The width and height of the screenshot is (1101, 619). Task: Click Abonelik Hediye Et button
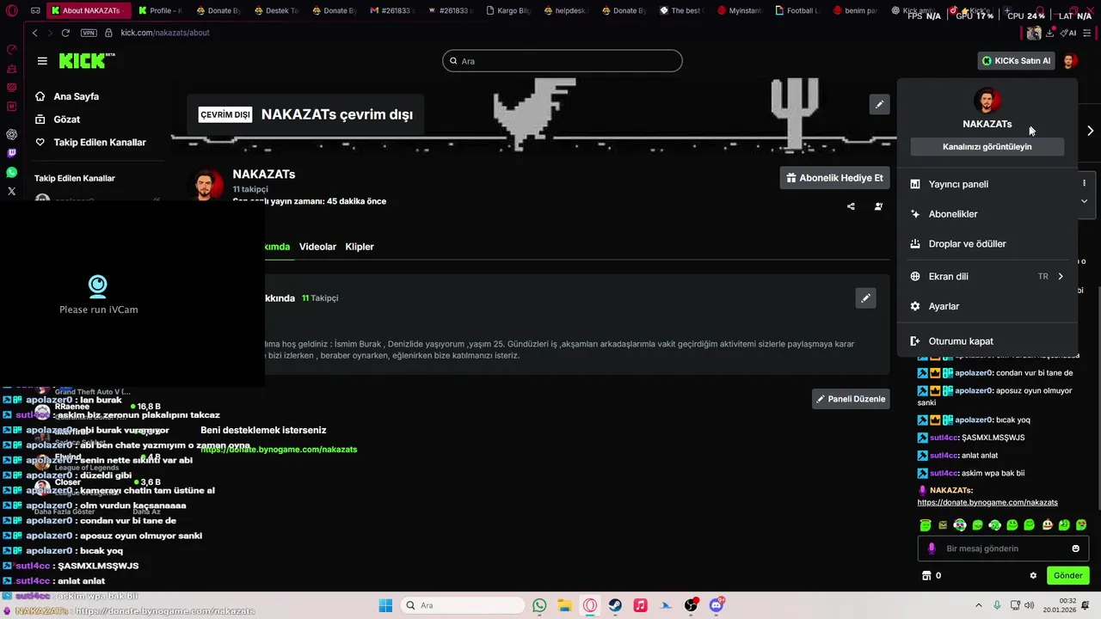pyautogui.click(x=834, y=178)
